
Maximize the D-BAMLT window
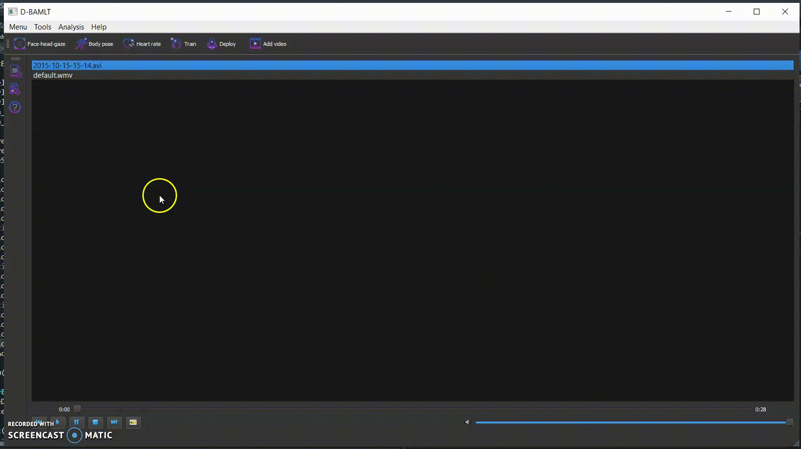pyautogui.click(x=757, y=12)
